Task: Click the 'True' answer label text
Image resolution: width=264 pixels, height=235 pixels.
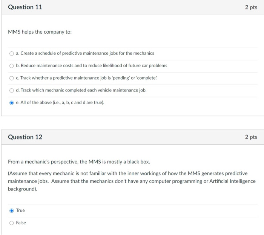Action: click(x=20, y=210)
